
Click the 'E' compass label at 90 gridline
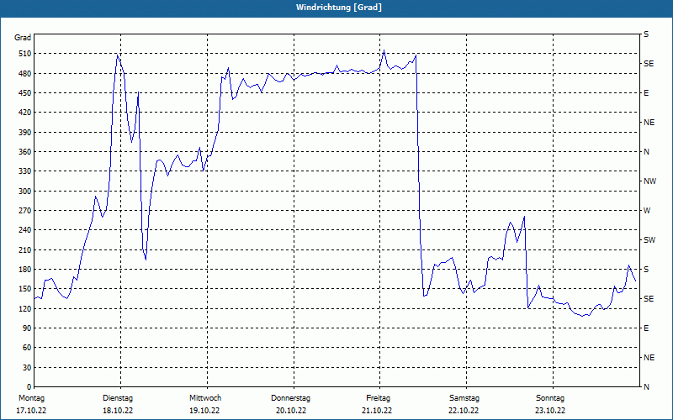(646, 328)
